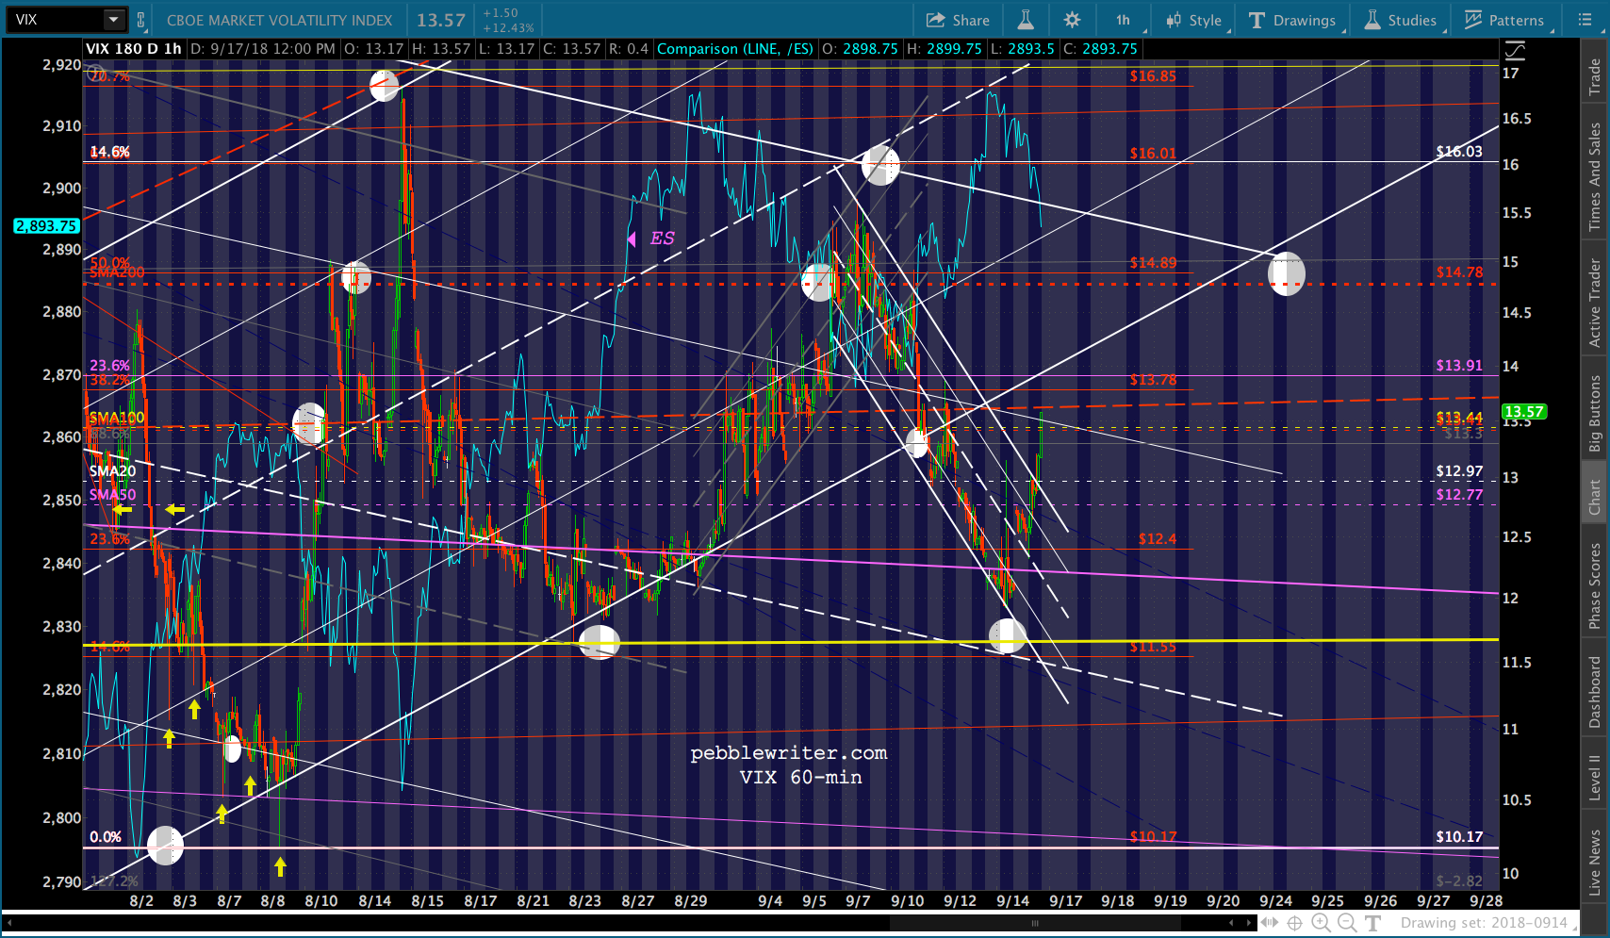Zoom out with the magnifier minus icon
Viewport: 1610px width, 938px height.
pyautogui.click(x=1347, y=923)
